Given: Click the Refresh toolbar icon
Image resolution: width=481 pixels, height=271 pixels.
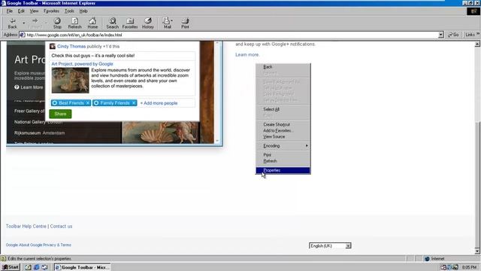Looking at the screenshot, I should 75,23.
